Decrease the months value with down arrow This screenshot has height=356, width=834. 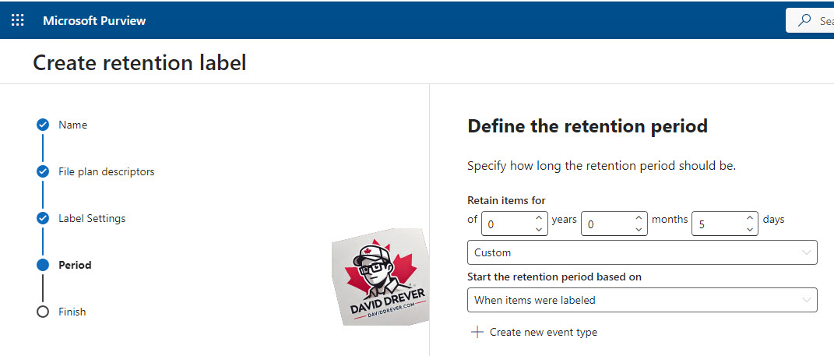[x=639, y=229]
